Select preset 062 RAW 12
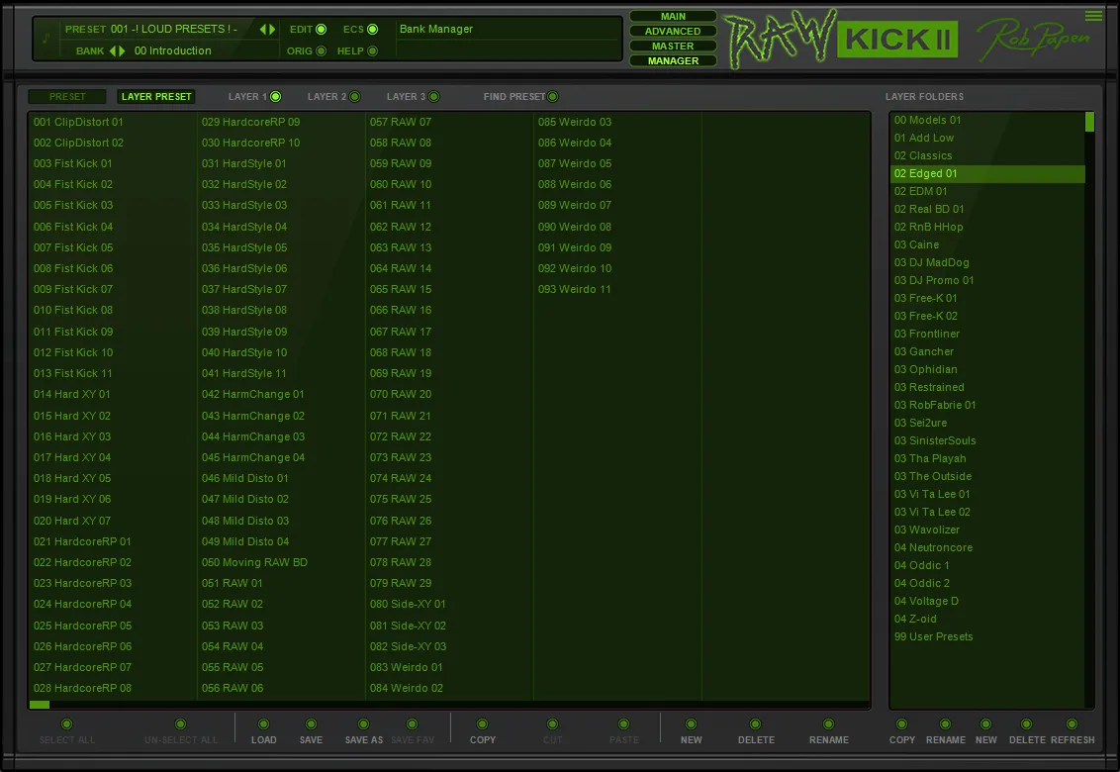The height and width of the screenshot is (772, 1120). 448,227
